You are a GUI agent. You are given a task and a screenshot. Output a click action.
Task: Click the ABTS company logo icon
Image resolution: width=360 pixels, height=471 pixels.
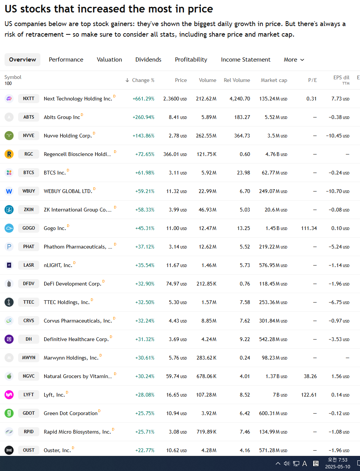(x=9, y=117)
